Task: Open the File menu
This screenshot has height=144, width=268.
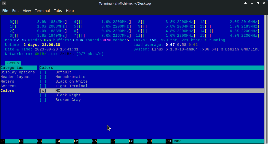Action: click(x=5, y=11)
